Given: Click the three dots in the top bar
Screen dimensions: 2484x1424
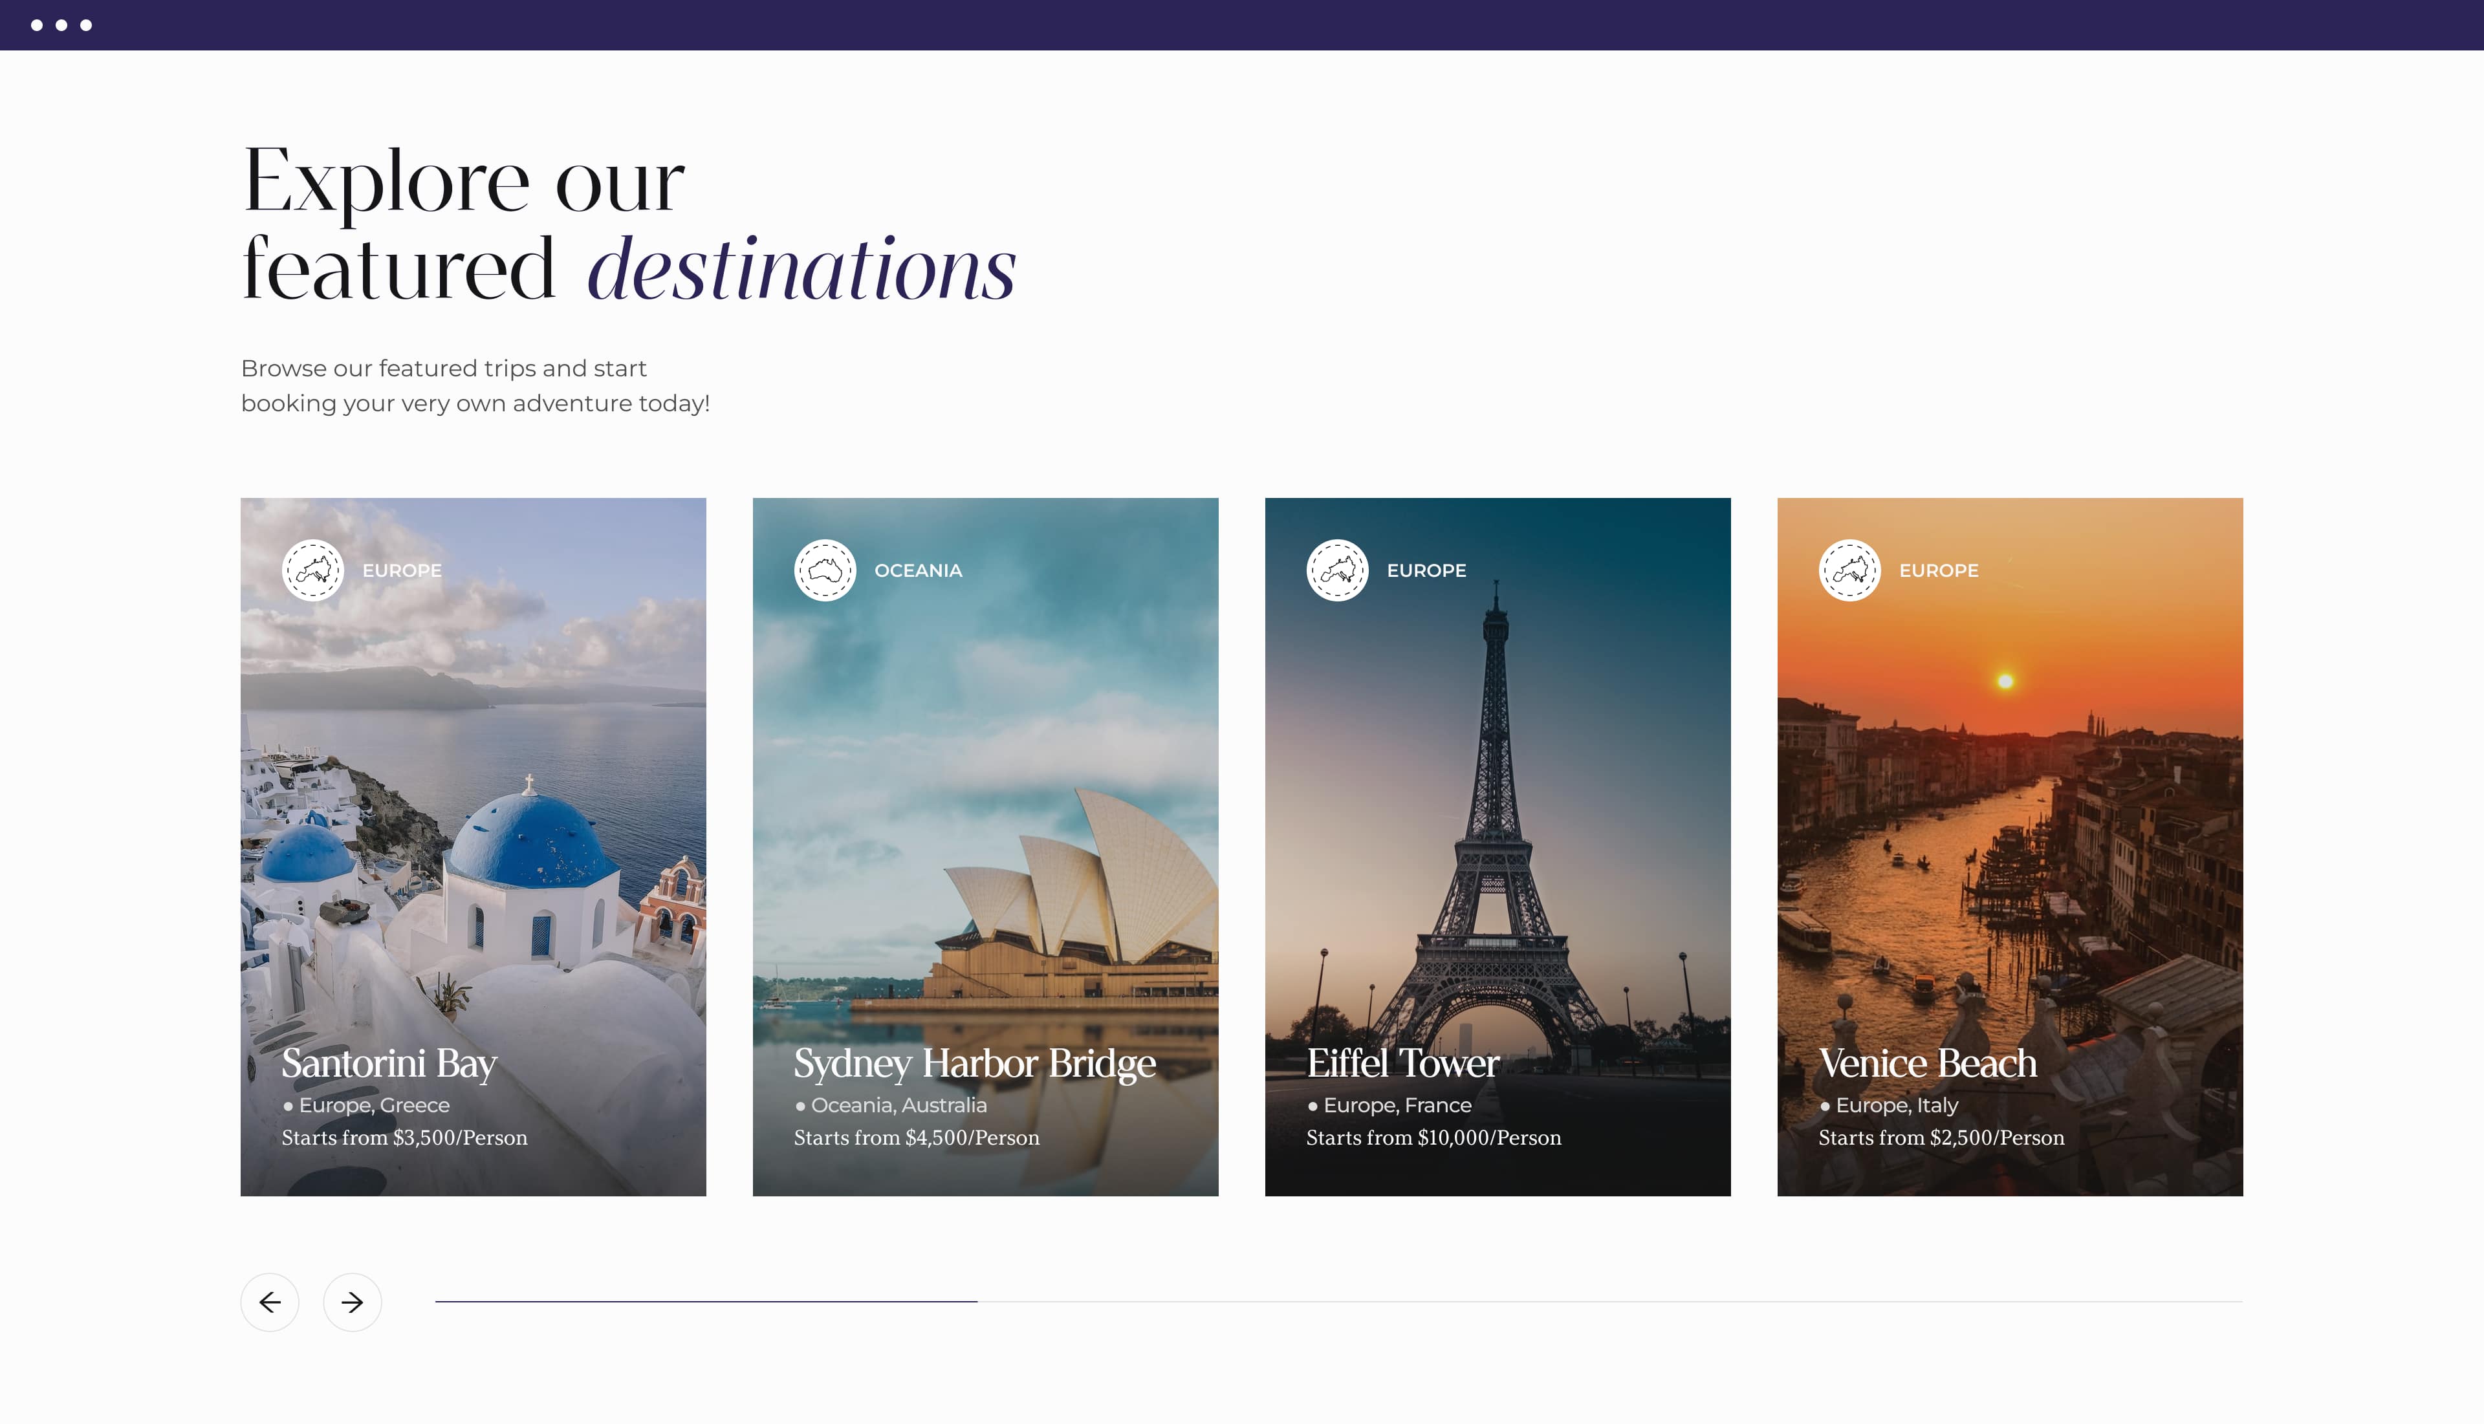Looking at the screenshot, I should click(61, 25).
